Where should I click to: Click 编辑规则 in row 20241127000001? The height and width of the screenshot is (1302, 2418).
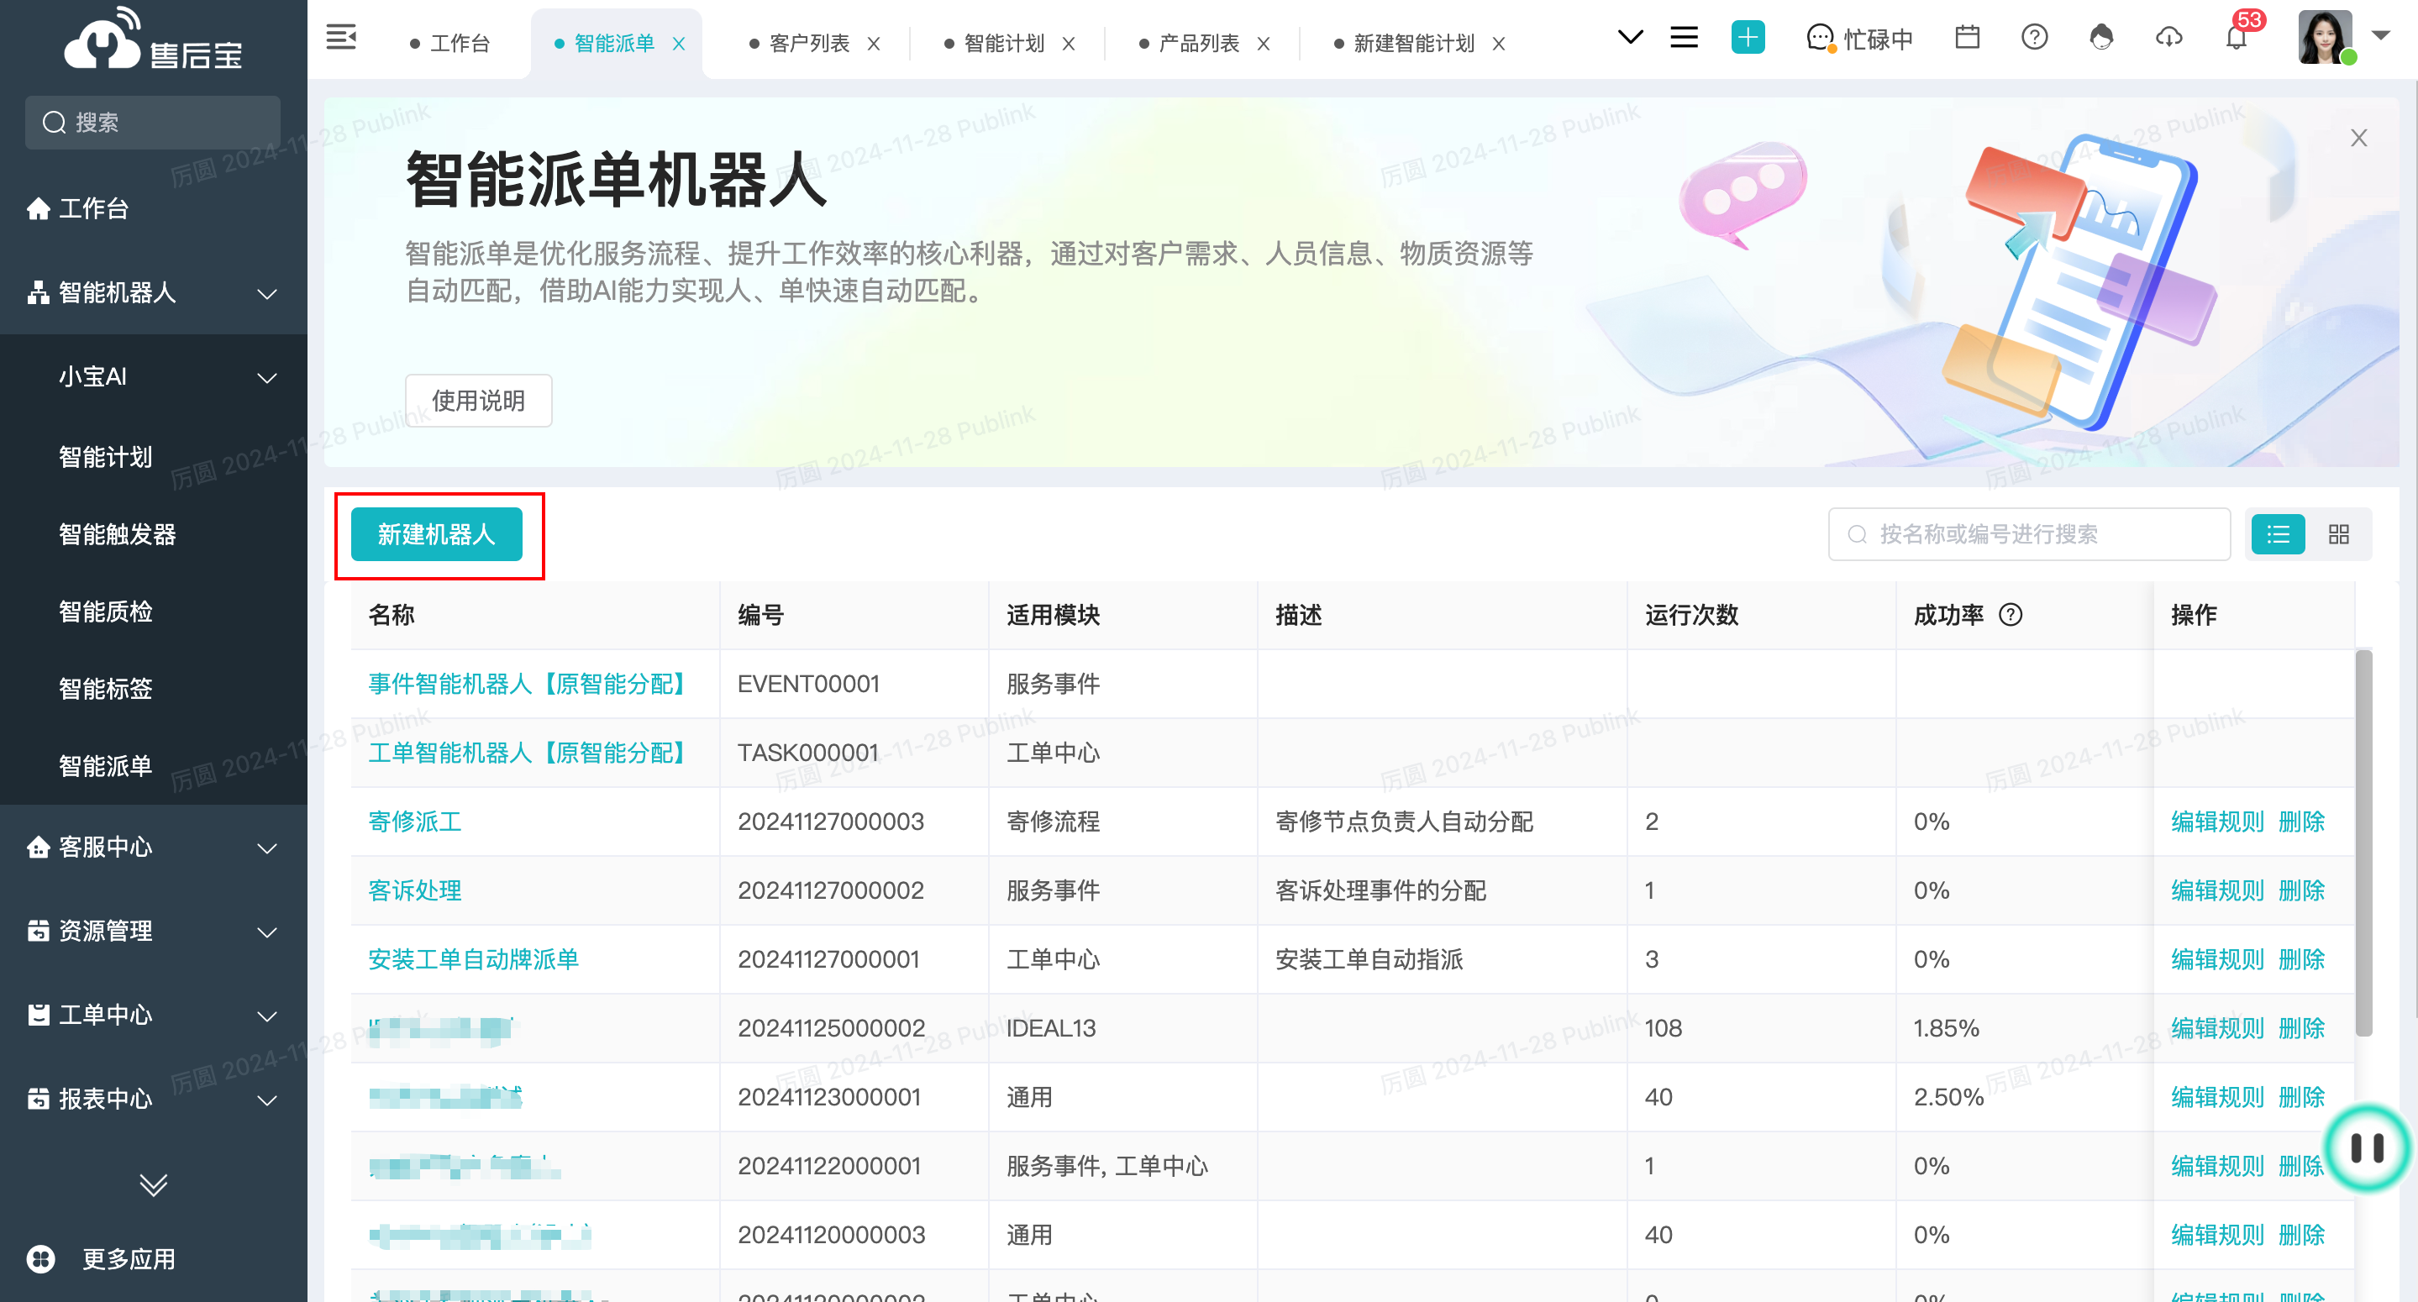click(2217, 959)
